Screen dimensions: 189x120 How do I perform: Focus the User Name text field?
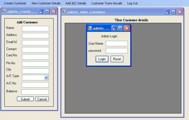(x=117, y=44)
